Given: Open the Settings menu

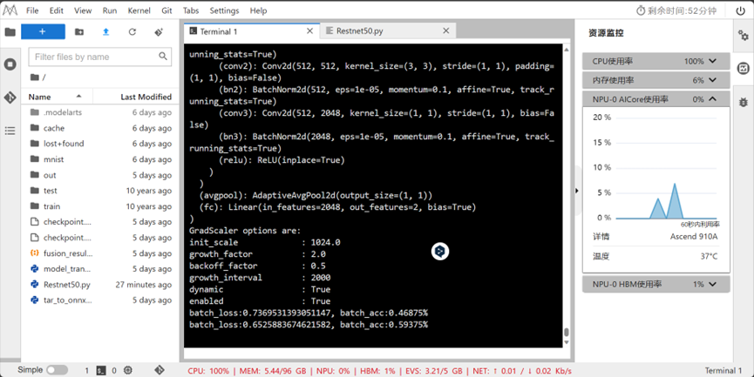Looking at the screenshot, I should tap(224, 10).
